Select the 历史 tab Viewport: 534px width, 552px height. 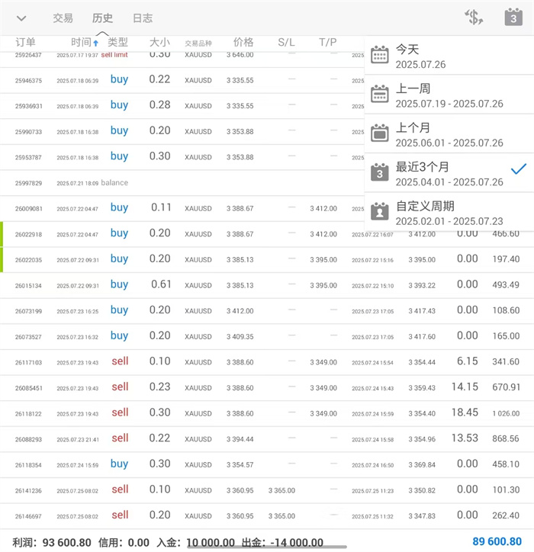(x=102, y=18)
